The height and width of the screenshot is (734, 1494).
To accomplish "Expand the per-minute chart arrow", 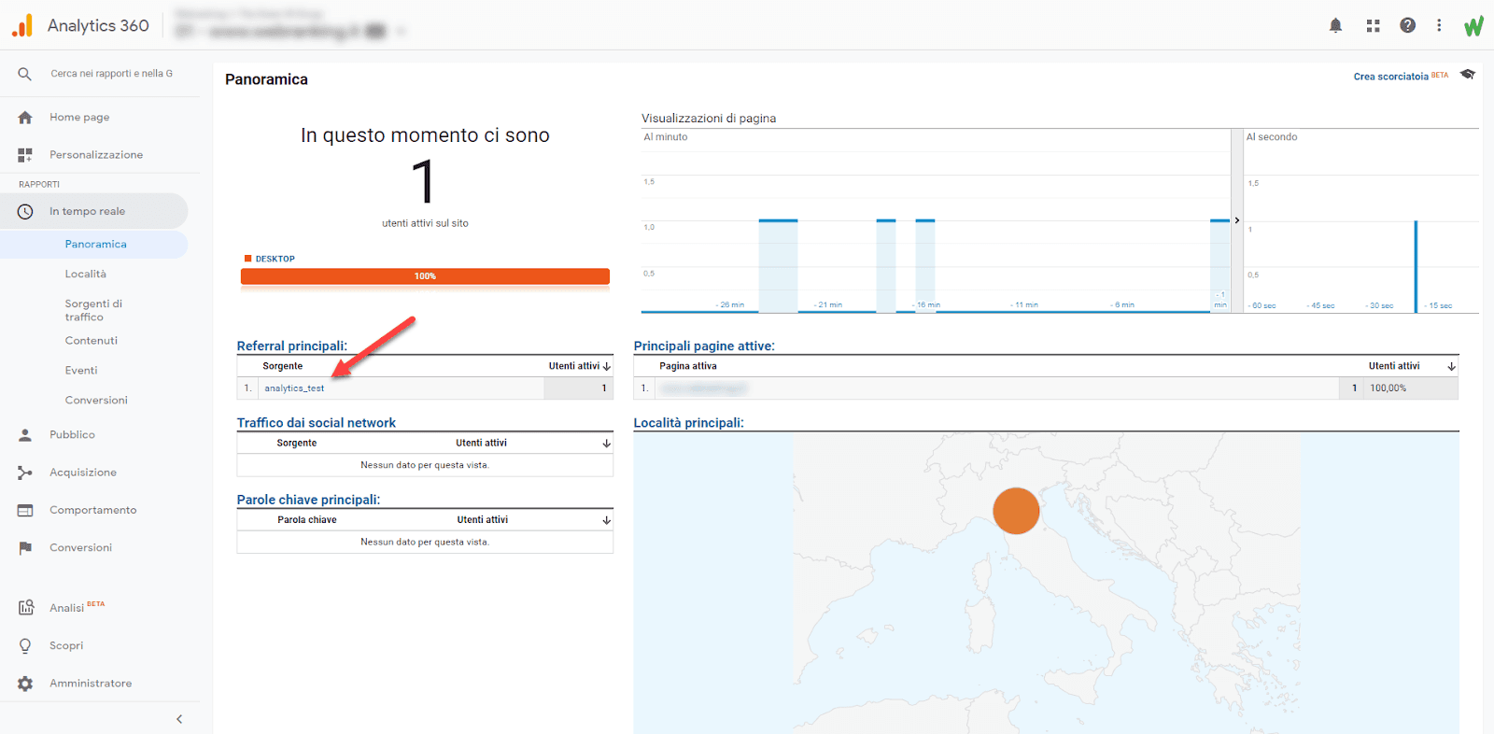I will (x=1237, y=220).
